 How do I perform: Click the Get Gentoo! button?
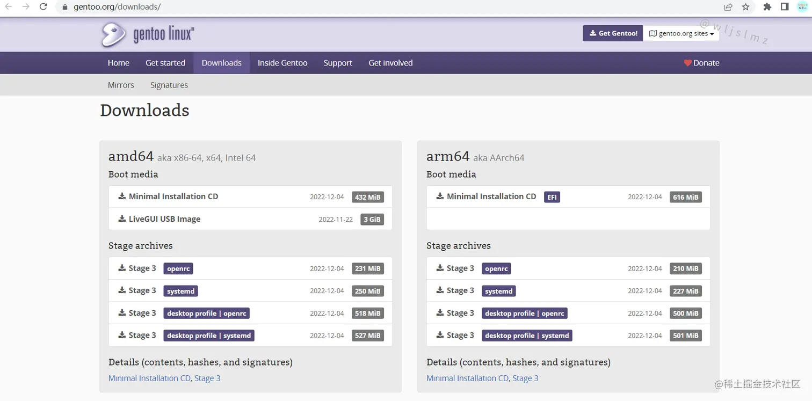click(x=613, y=33)
